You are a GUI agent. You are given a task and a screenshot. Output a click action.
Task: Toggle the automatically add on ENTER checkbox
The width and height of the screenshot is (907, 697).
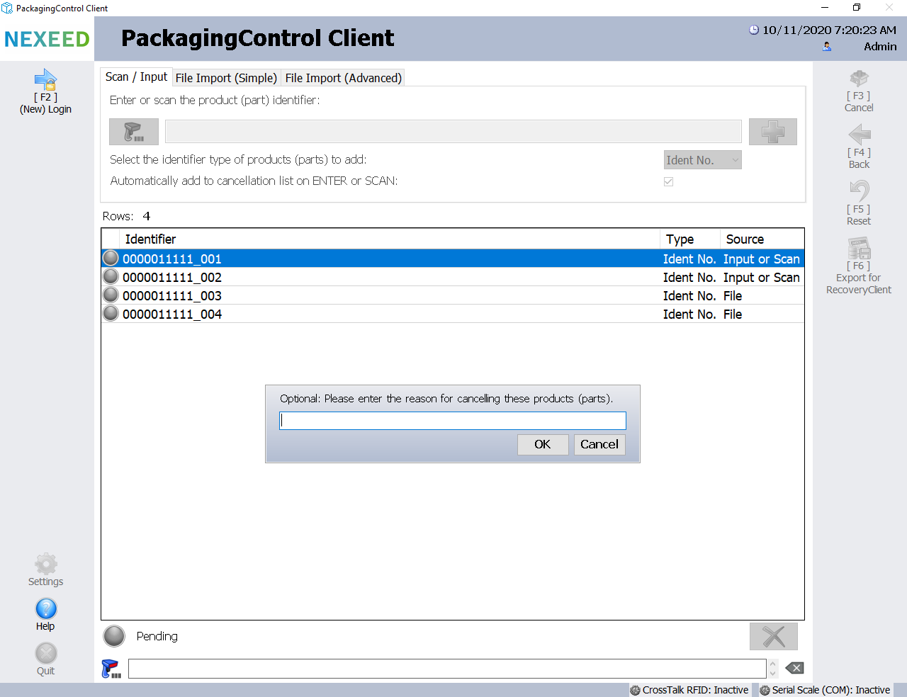click(x=668, y=181)
